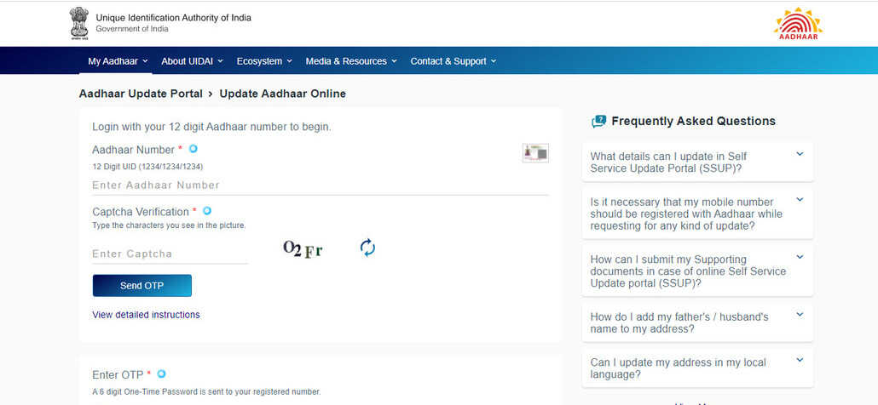The width and height of the screenshot is (878, 405).
Task: Focus the Enter Captcha field
Action: [x=170, y=254]
